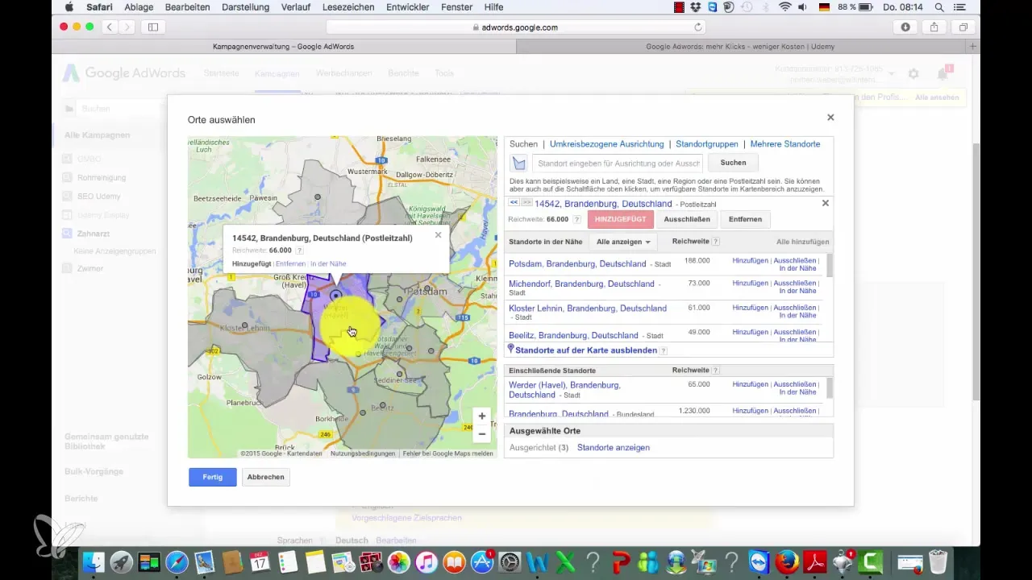Click the Reichweite help icon in nearby header
Image resolution: width=1032 pixels, height=580 pixels.
pos(716,242)
